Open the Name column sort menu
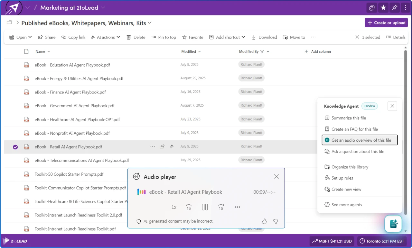 point(43,51)
